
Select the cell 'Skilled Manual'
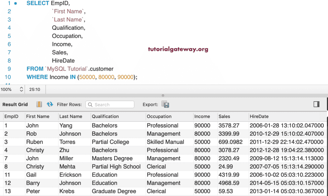point(165,142)
